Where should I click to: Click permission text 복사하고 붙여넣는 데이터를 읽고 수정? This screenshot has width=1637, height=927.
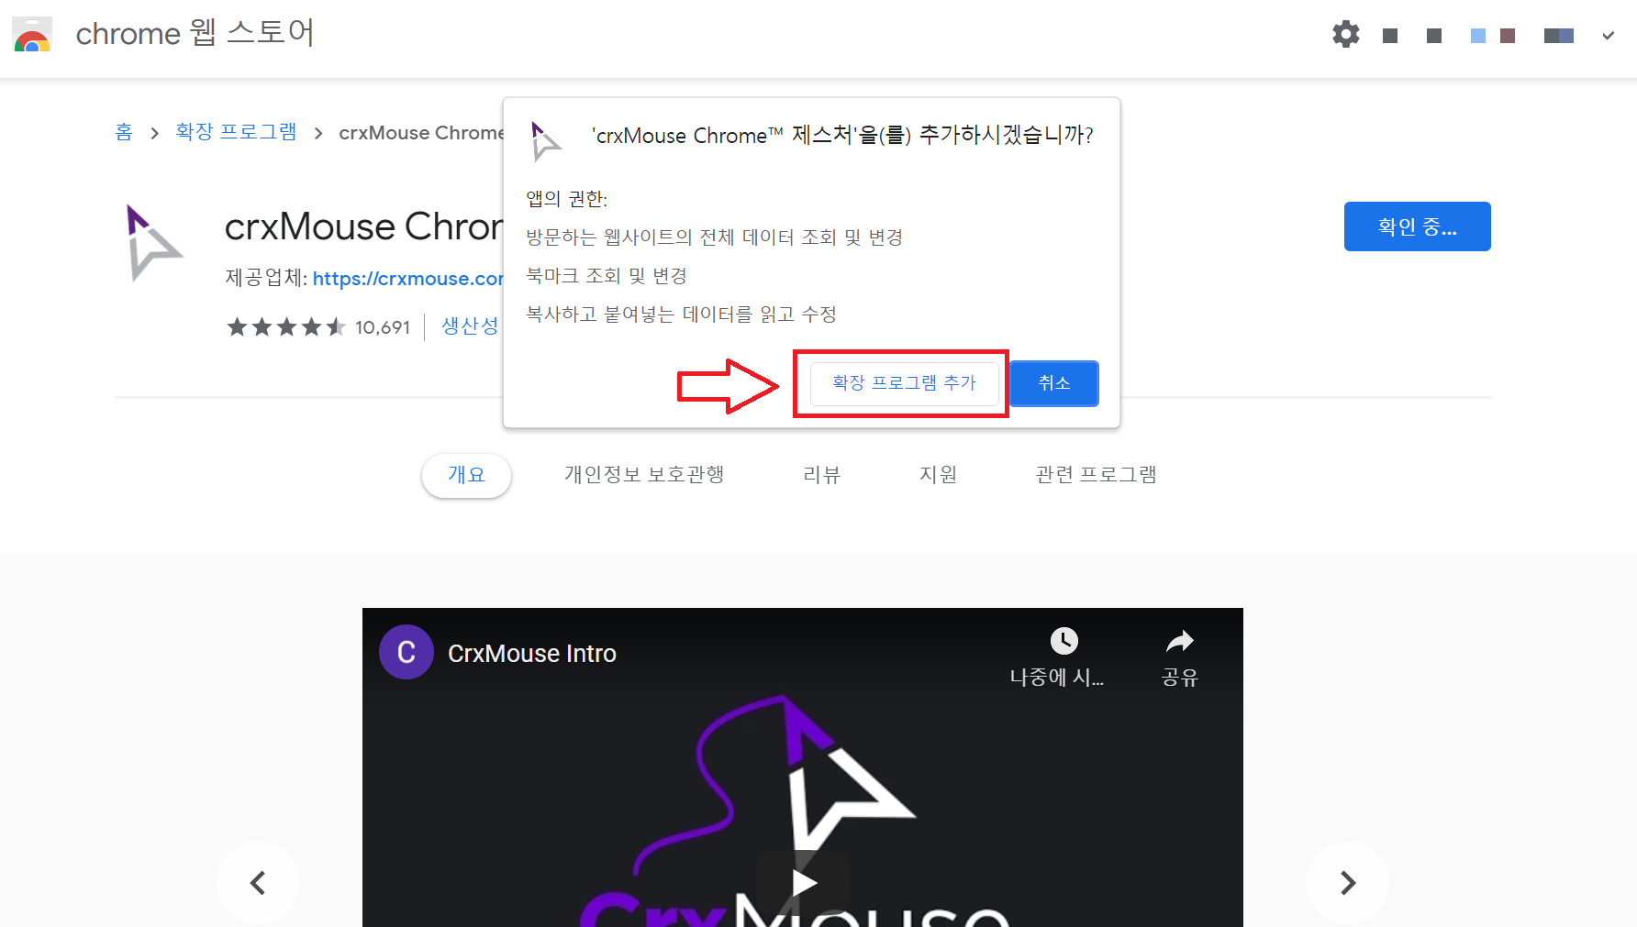681,315
